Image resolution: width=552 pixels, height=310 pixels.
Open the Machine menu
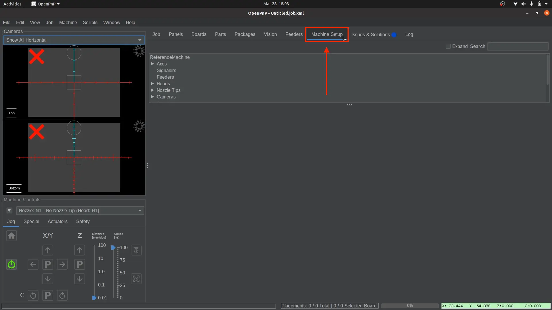(x=68, y=23)
